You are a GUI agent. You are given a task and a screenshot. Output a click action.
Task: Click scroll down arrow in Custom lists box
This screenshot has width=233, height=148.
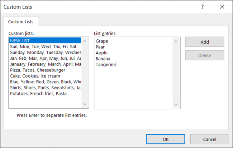(85, 104)
